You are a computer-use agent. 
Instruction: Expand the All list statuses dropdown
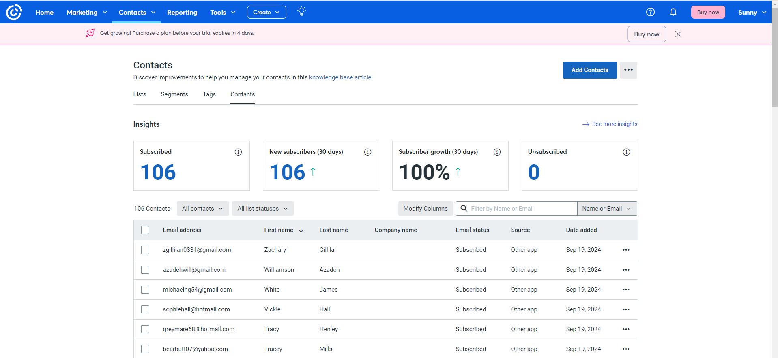(262, 209)
